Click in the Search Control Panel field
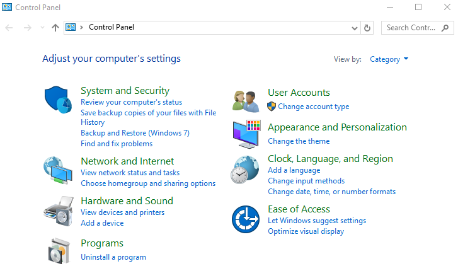 (x=418, y=28)
